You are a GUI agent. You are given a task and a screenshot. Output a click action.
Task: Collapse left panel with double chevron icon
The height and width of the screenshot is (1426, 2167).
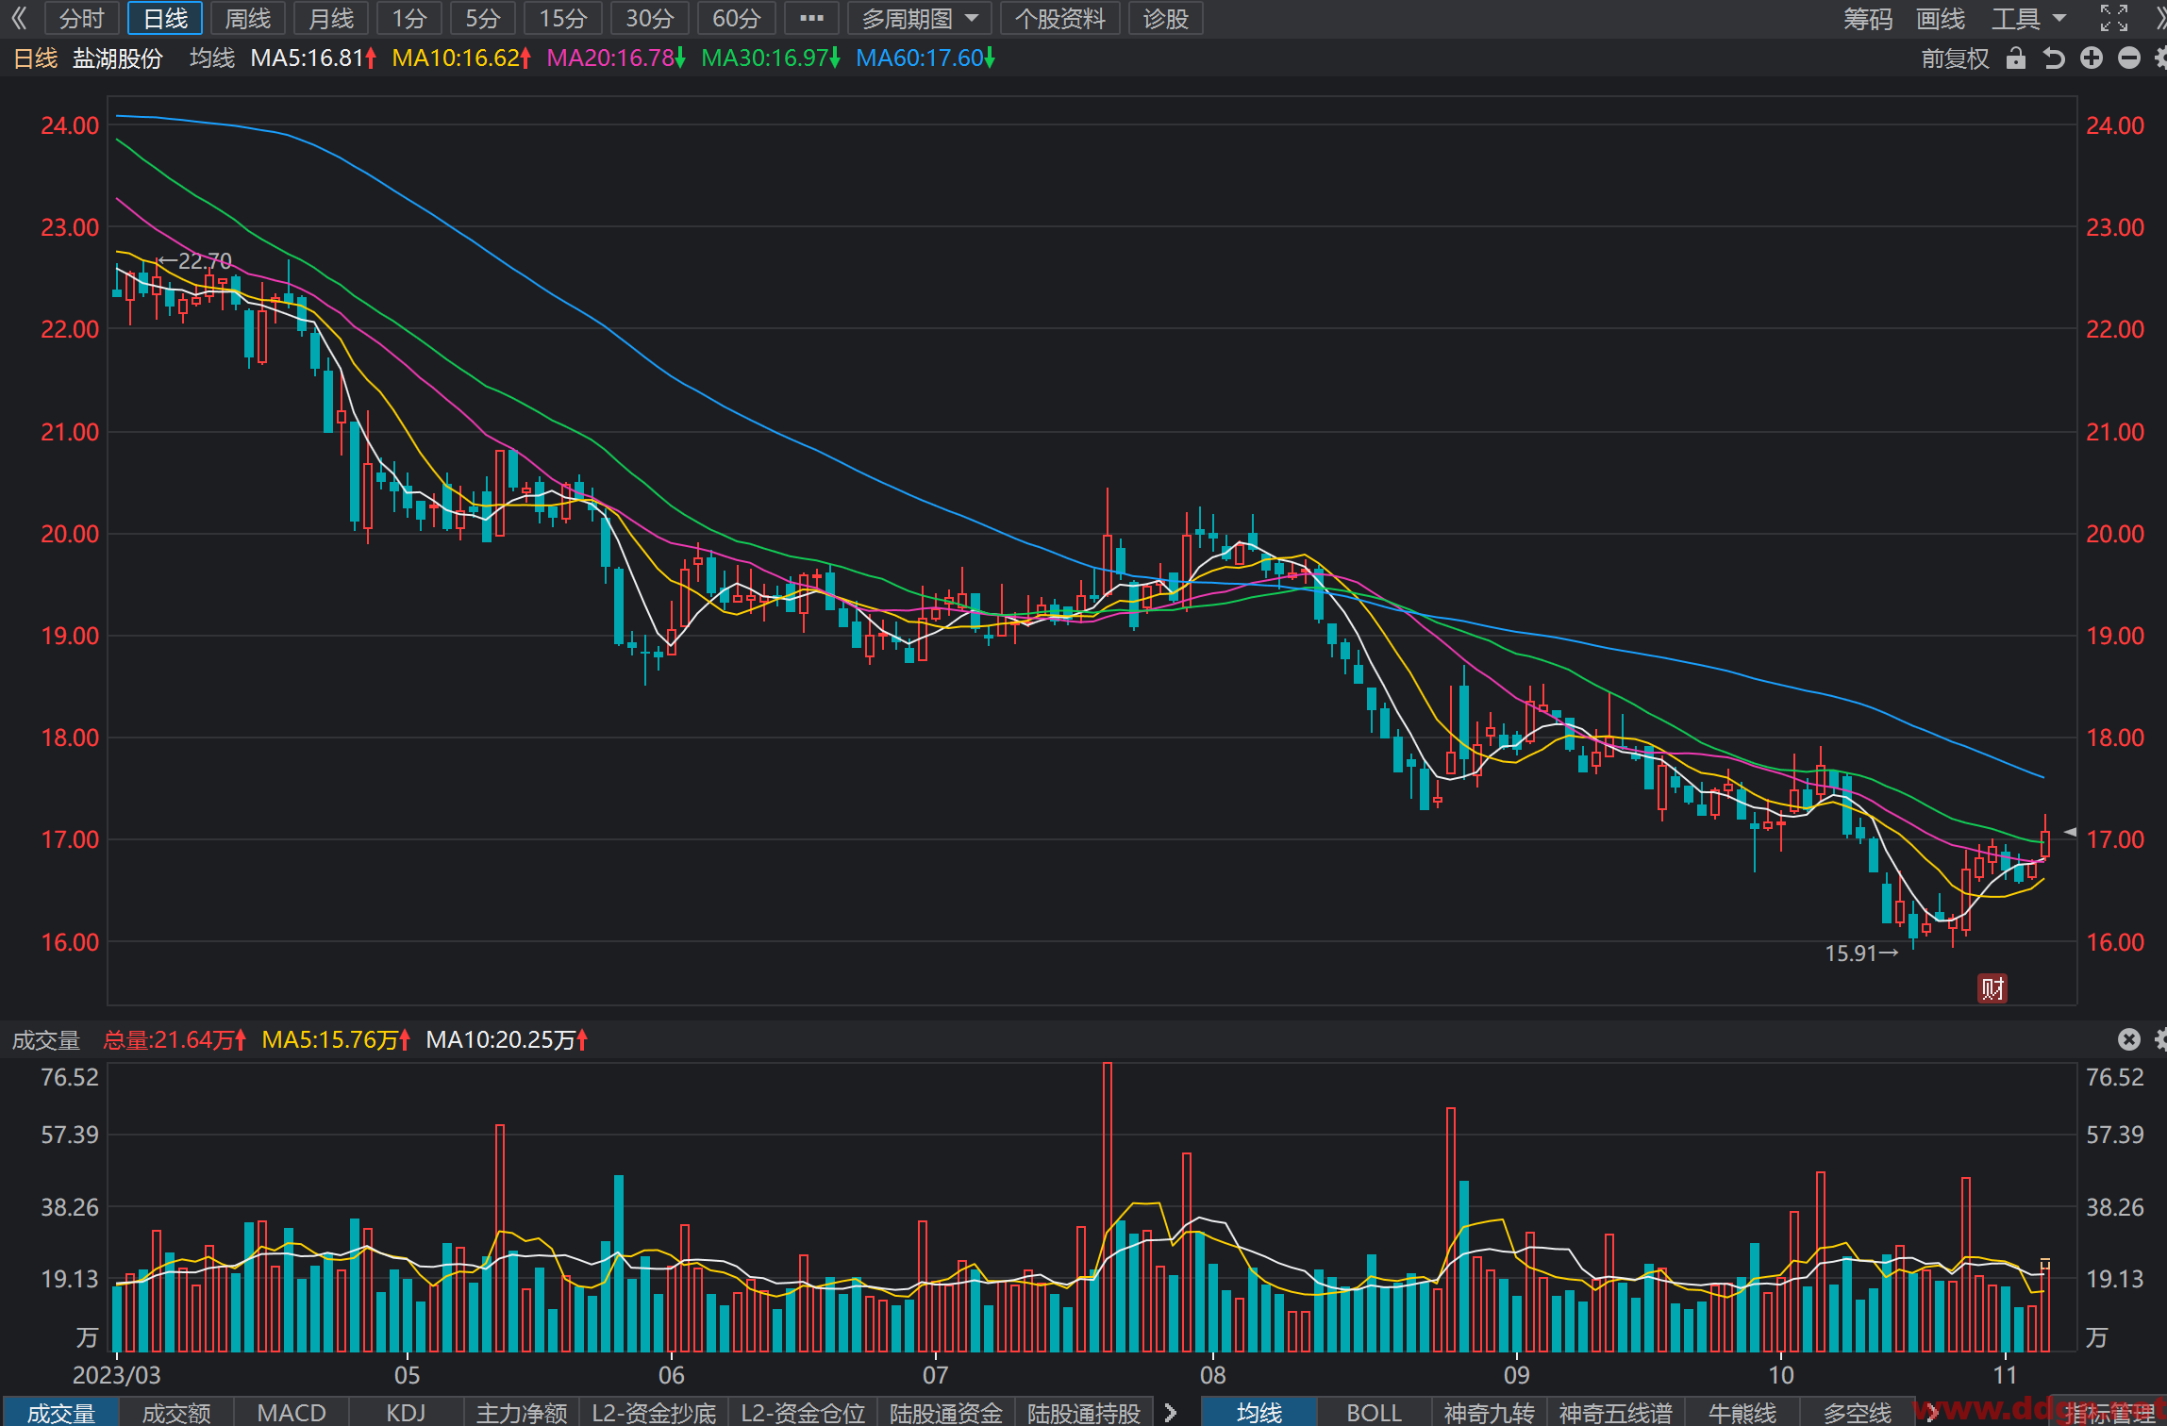coord(18,18)
